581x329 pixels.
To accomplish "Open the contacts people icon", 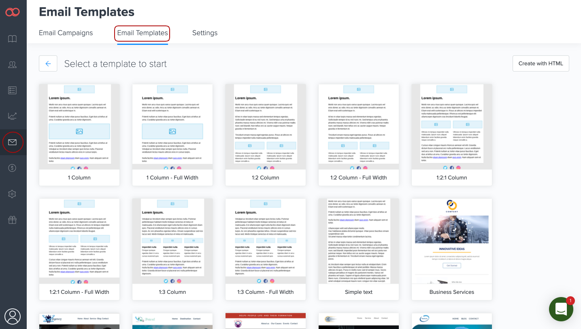I will pyautogui.click(x=13, y=65).
